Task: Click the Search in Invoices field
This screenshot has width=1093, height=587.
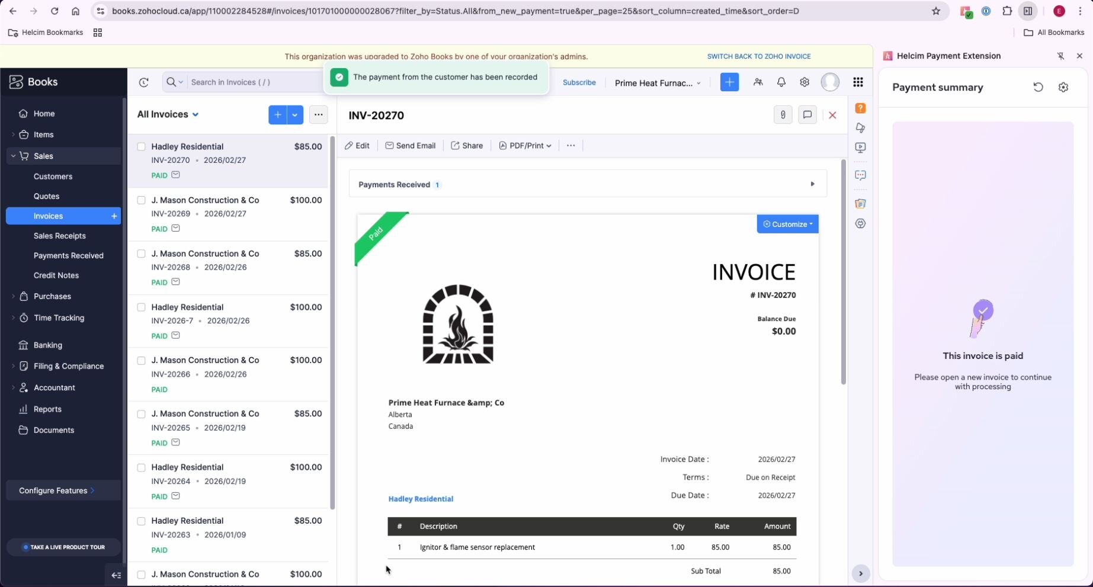Action: tap(255, 82)
